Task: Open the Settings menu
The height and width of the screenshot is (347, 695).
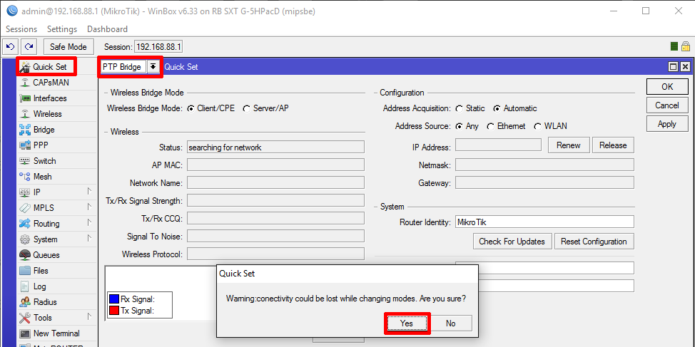Action: [62, 29]
